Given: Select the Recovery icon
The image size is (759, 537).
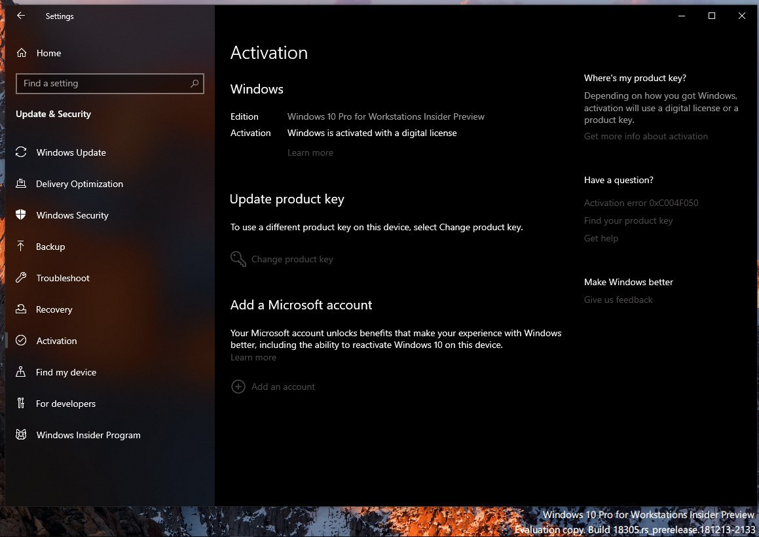Looking at the screenshot, I should (21, 309).
